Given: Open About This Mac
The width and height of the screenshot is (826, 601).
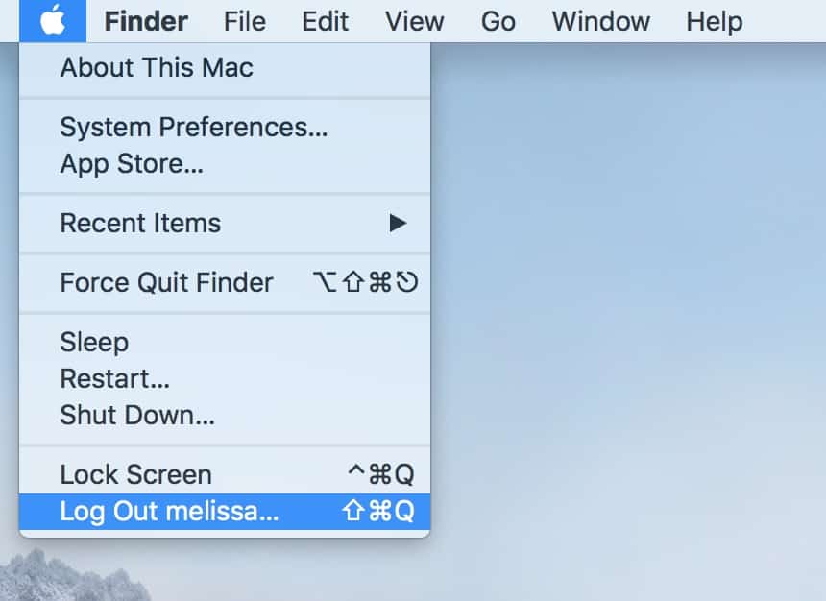Looking at the screenshot, I should (157, 68).
